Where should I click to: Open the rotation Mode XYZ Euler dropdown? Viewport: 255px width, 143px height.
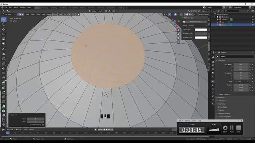(x=241, y=82)
